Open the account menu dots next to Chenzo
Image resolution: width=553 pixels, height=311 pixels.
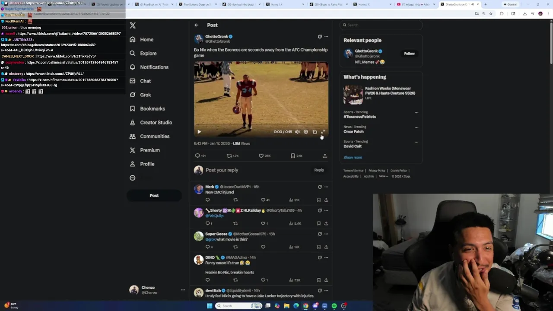(x=183, y=290)
